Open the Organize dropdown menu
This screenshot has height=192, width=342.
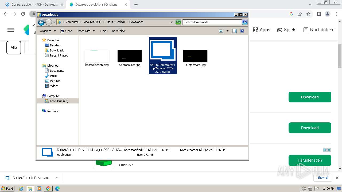click(x=48, y=31)
